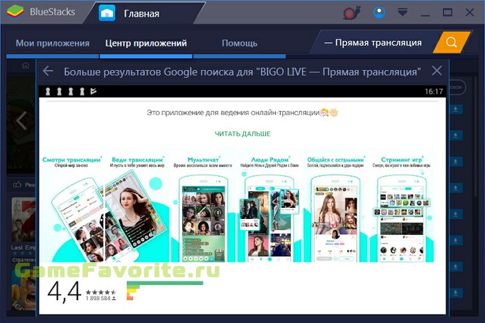The width and height of the screenshot is (485, 323).
Task: Click the Play Store icon in Android status bar
Action: pos(94,91)
